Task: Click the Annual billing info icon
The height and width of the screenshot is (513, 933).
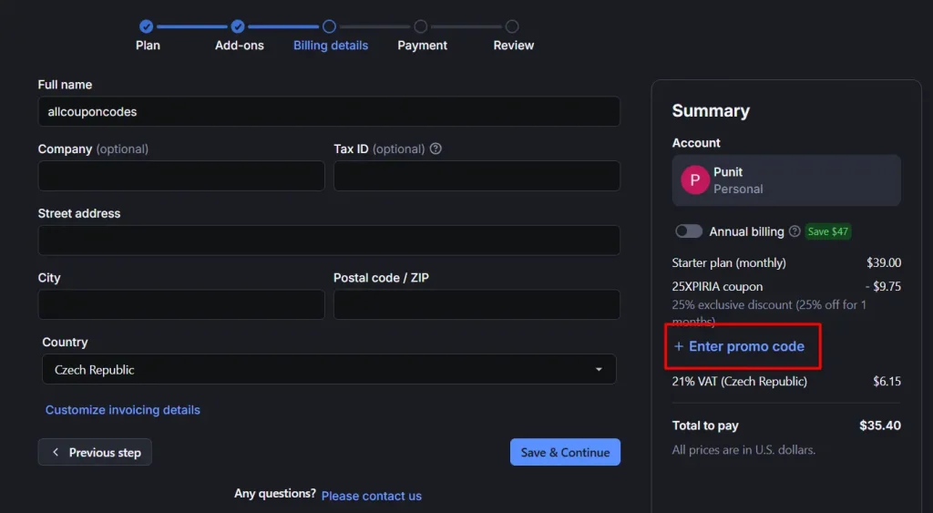Action: coord(795,231)
